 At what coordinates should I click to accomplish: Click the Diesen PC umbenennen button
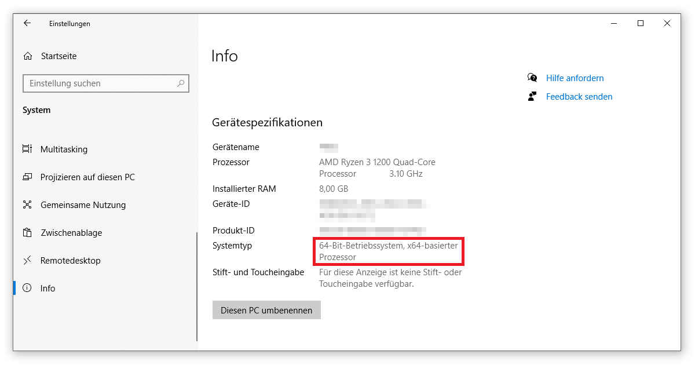266,310
